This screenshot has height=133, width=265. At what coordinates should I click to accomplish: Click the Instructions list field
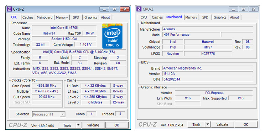79,71
